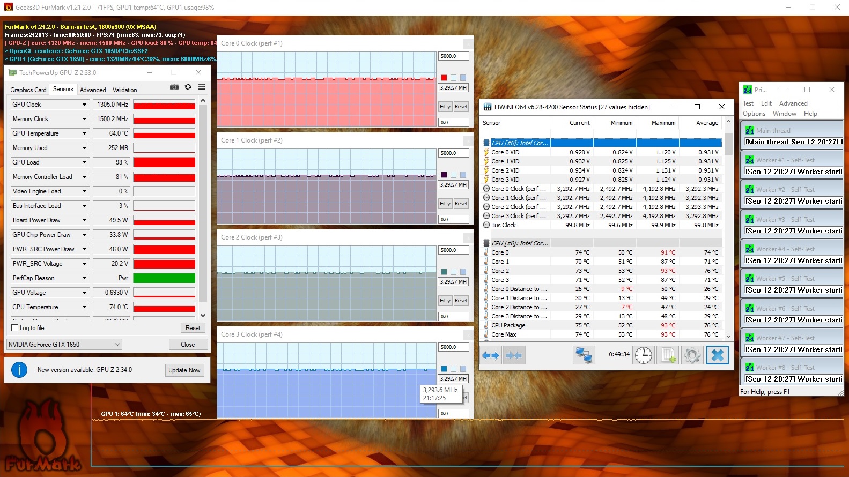Image resolution: width=849 pixels, height=477 pixels.
Task: Open the Prime95 Window menu
Action: coord(785,114)
